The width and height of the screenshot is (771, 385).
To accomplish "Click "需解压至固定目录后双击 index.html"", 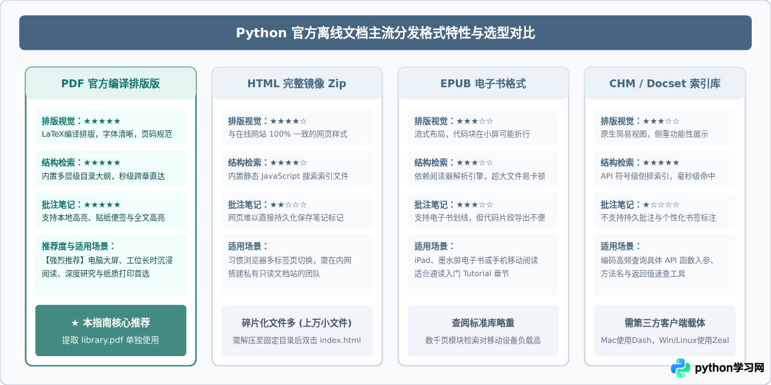I will 297,340.
